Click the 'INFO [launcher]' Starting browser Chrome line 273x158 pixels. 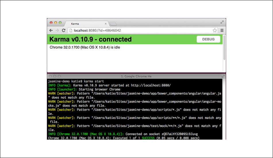(84, 89)
